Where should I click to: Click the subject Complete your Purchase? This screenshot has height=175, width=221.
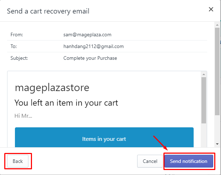click(90, 58)
